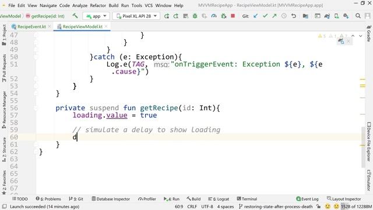The width and height of the screenshot is (373, 210).
Task: Open the Terminal tool window
Action: [x=247, y=199]
